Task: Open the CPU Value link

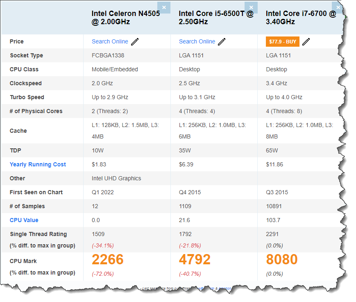Action: click(24, 220)
